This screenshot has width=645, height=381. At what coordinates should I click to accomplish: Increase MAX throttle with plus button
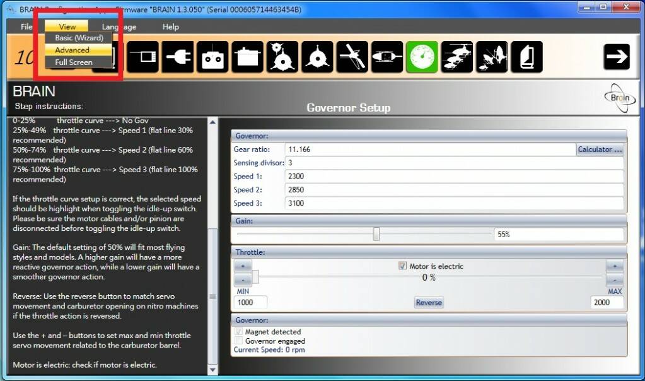point(615,266)
